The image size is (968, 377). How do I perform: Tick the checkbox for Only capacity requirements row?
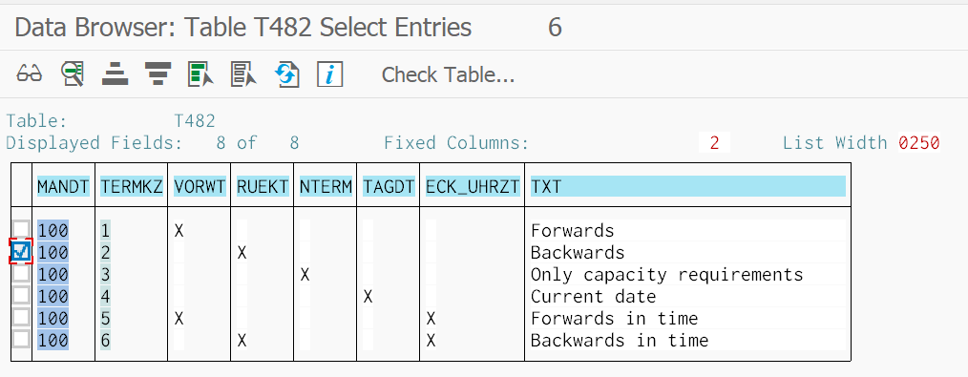click(x=21, y=273)
